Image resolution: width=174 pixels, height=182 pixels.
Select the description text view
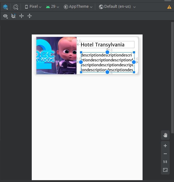pos(108,62)
